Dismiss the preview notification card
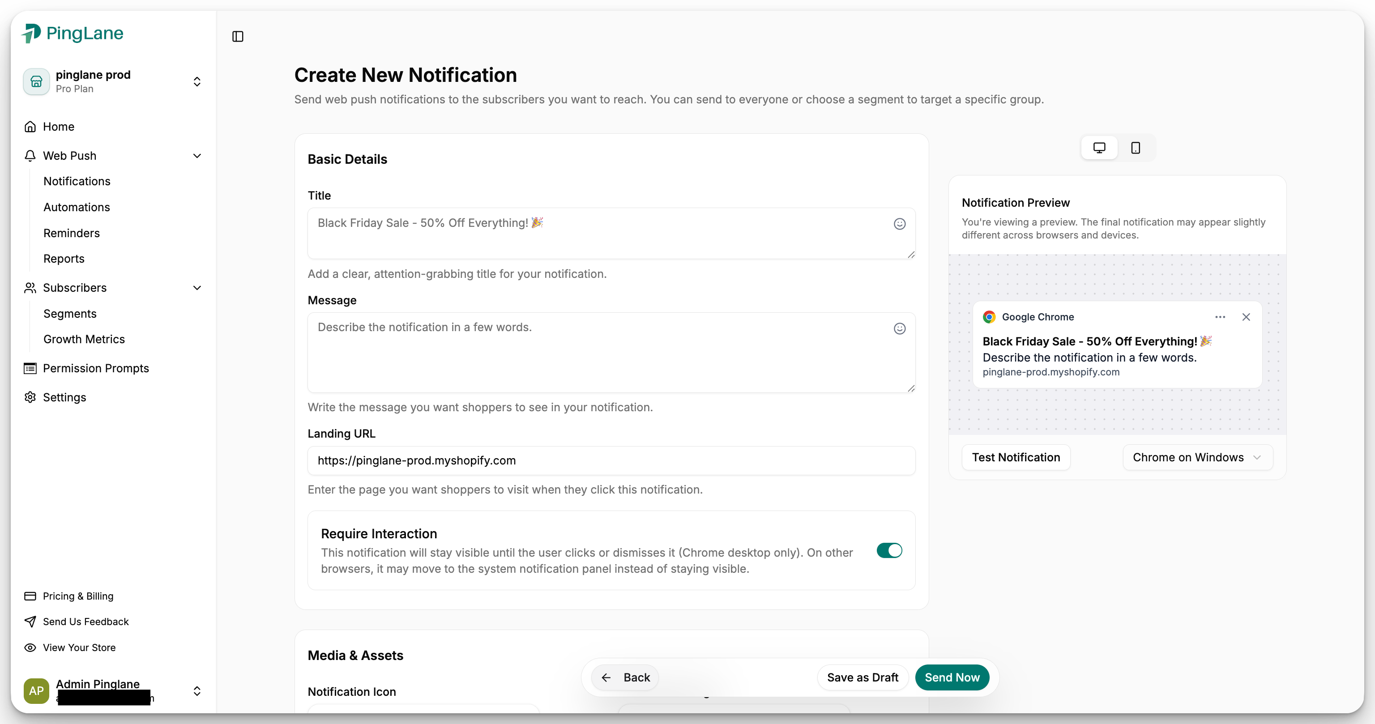 click(1246, 317)
